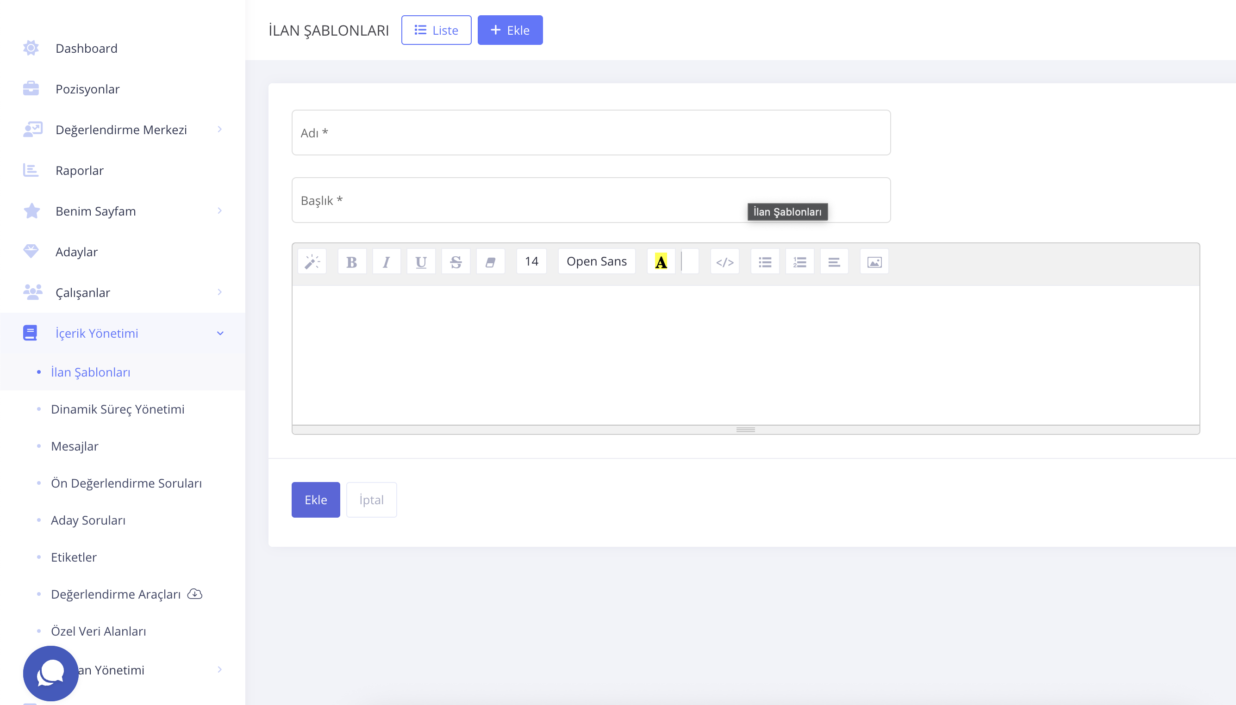Switch editor to code view
The width and height of the screenshot is (1236, 705).
click(724, 262)
